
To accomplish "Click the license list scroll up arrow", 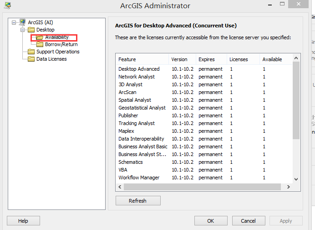I will pyautogui.click(x=296, y=58).
